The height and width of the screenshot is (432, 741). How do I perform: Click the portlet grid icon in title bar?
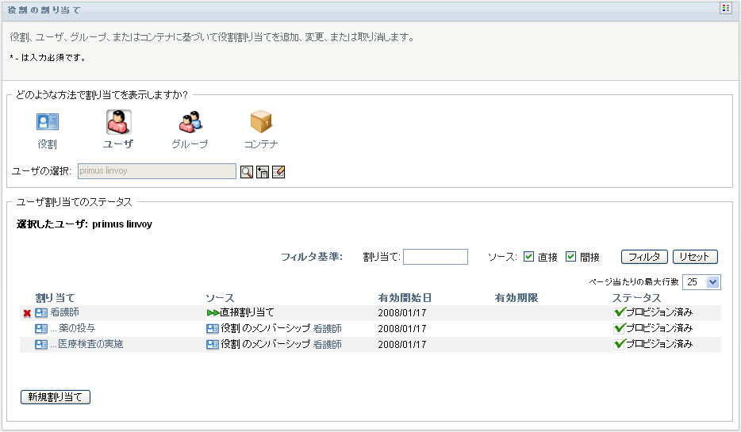coord(726,8)
